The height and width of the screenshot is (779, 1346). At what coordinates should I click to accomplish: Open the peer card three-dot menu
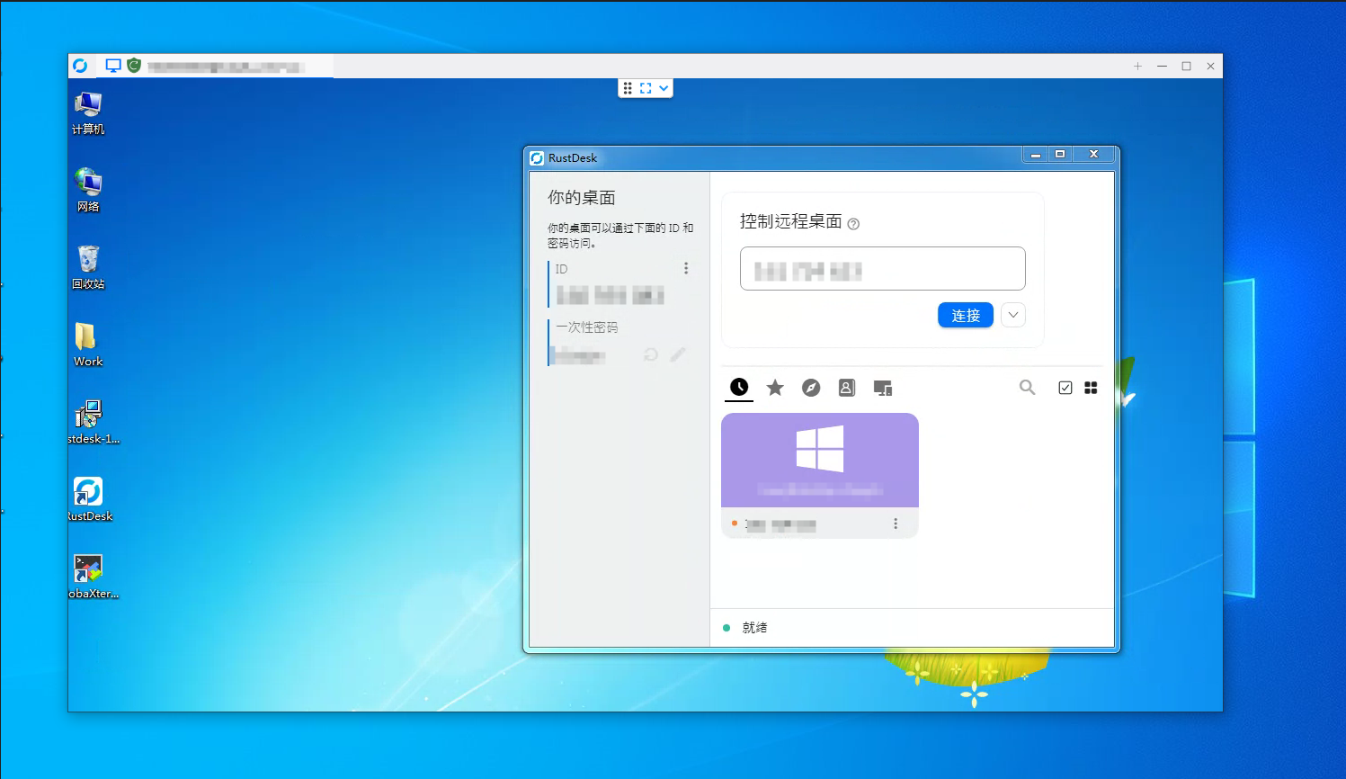tap(896, 524)
